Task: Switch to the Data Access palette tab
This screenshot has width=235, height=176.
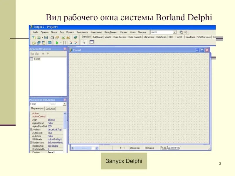Action: [120, 37]
